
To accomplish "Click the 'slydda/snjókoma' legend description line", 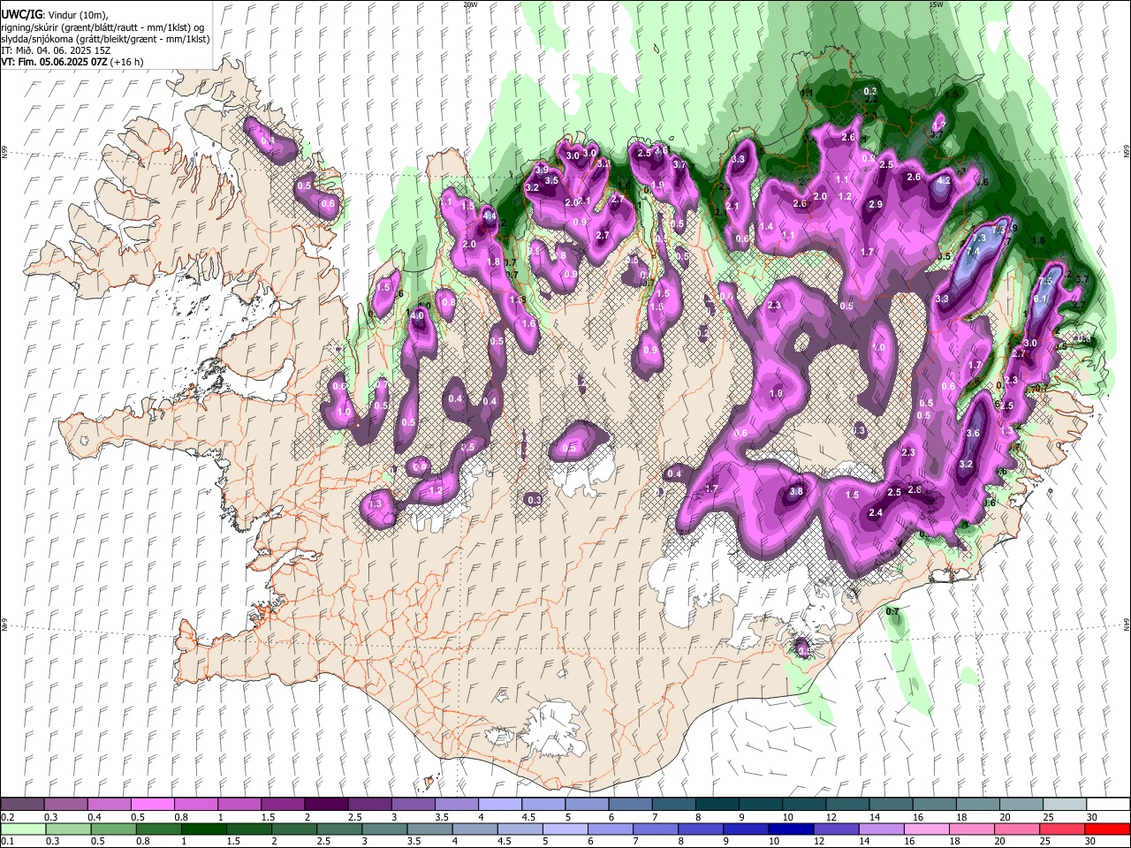I will click(x=105, y=39).
